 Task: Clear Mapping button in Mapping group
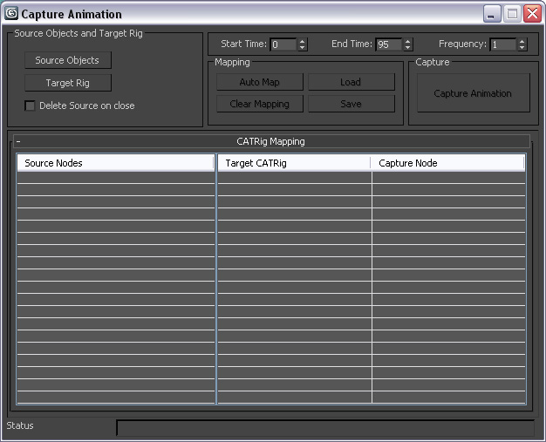click(x=260, y=104)
